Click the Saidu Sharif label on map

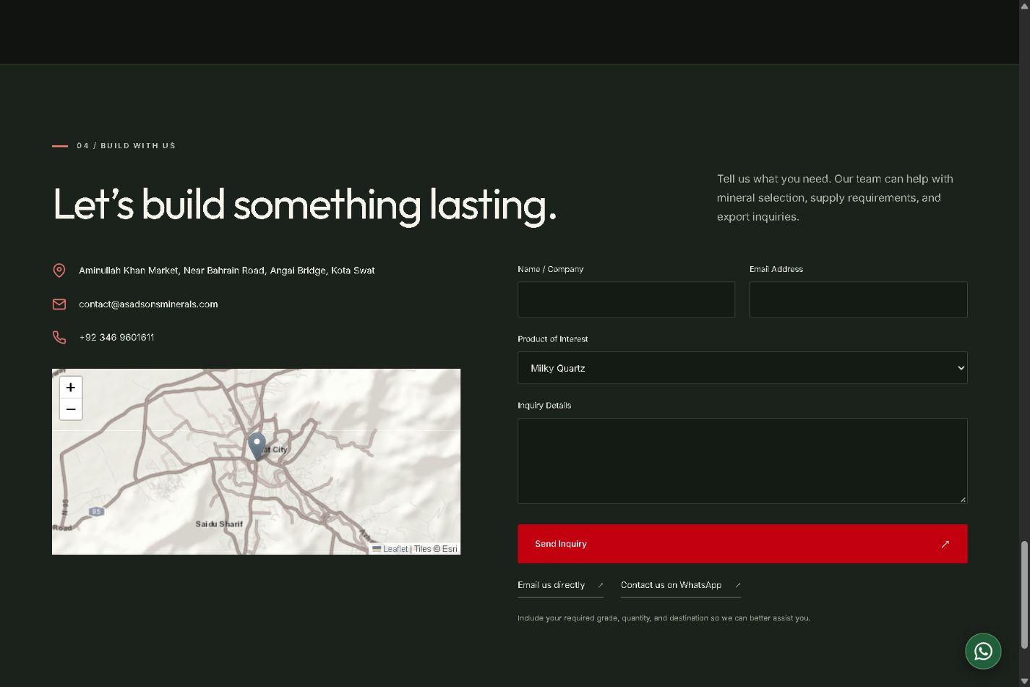(219, 524)
